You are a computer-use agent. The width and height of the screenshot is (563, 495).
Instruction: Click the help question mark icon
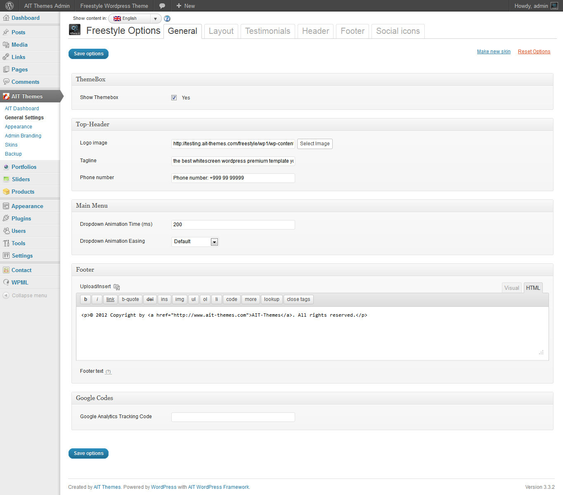(x=167, y=19)
